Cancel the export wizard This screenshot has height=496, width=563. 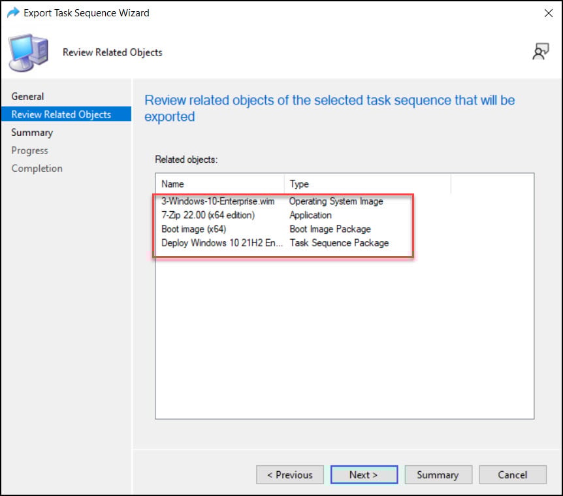[x=512, y=475]
